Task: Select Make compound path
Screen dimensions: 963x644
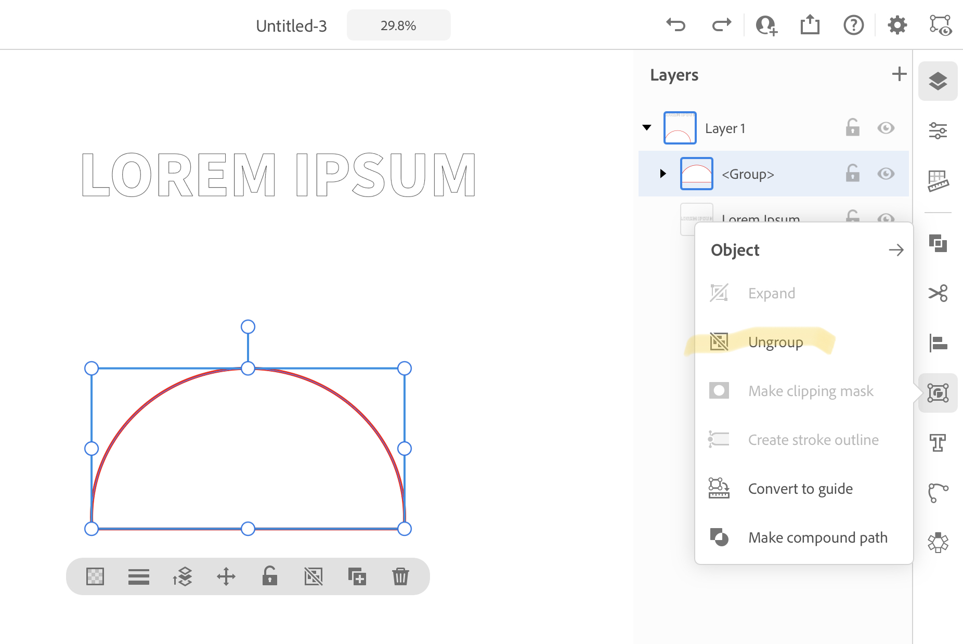Action: coord(817,537)
